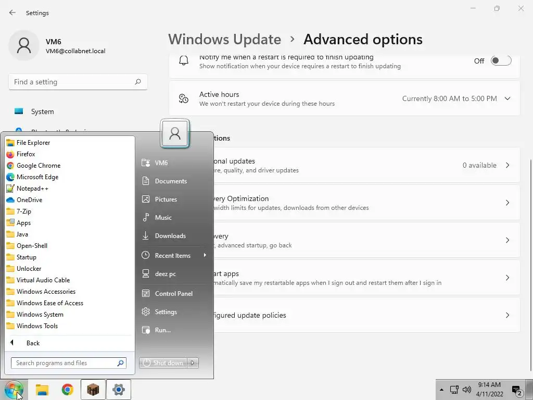The height and width of the screenshot is (400, 533).
Task: Go back using the Settings back arrow
Action: (12, 12)
